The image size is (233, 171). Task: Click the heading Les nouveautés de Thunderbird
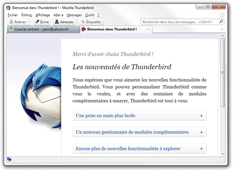coord(122,67)
